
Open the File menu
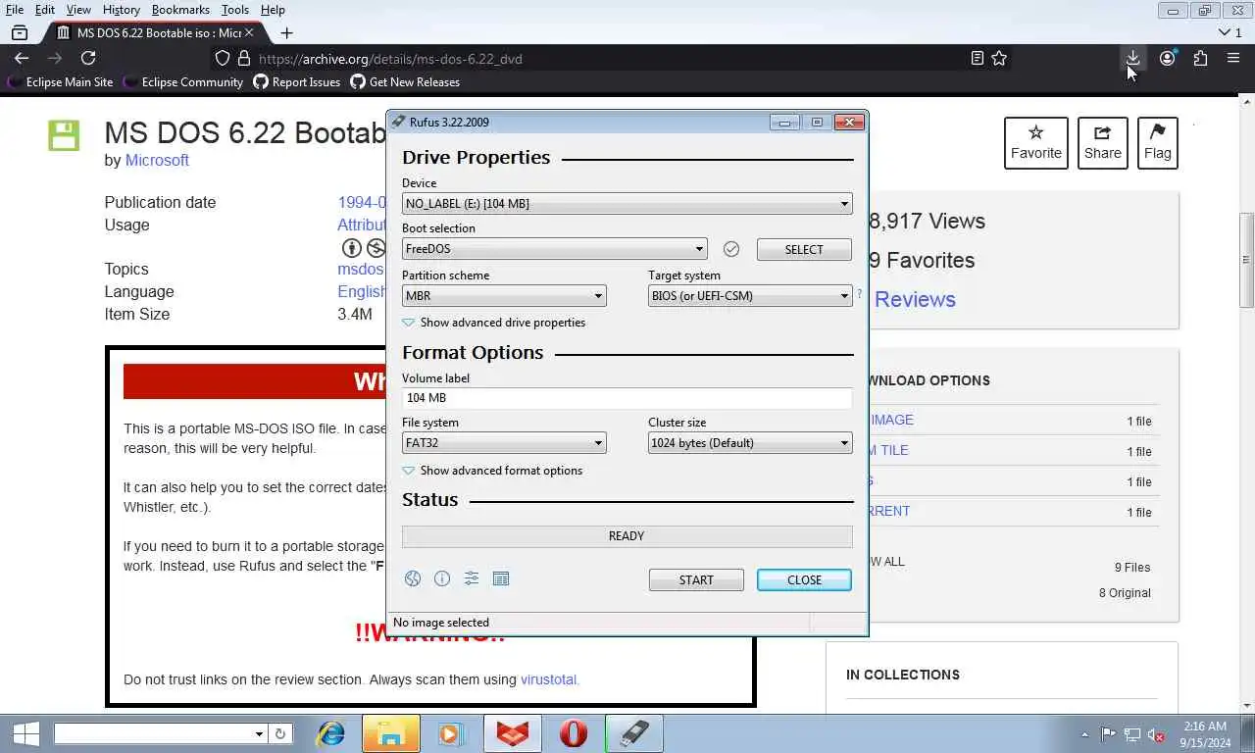[x=15, y=10]
